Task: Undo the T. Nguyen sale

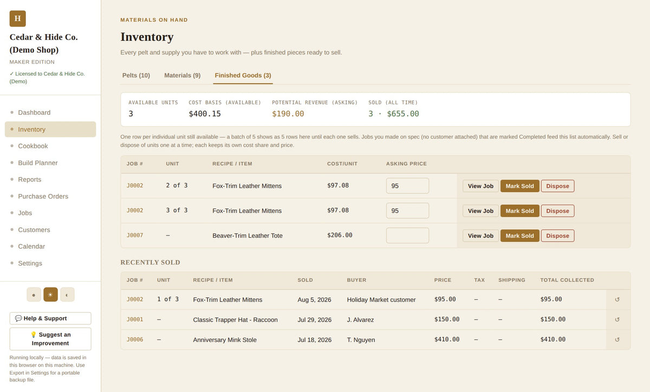Action: [617, 339]
